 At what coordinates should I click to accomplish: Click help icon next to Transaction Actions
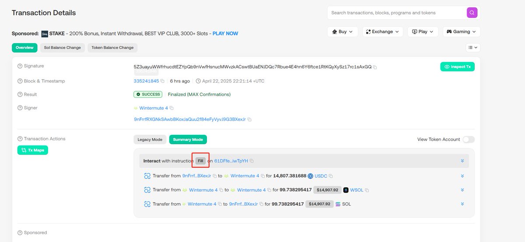(20, 139)
